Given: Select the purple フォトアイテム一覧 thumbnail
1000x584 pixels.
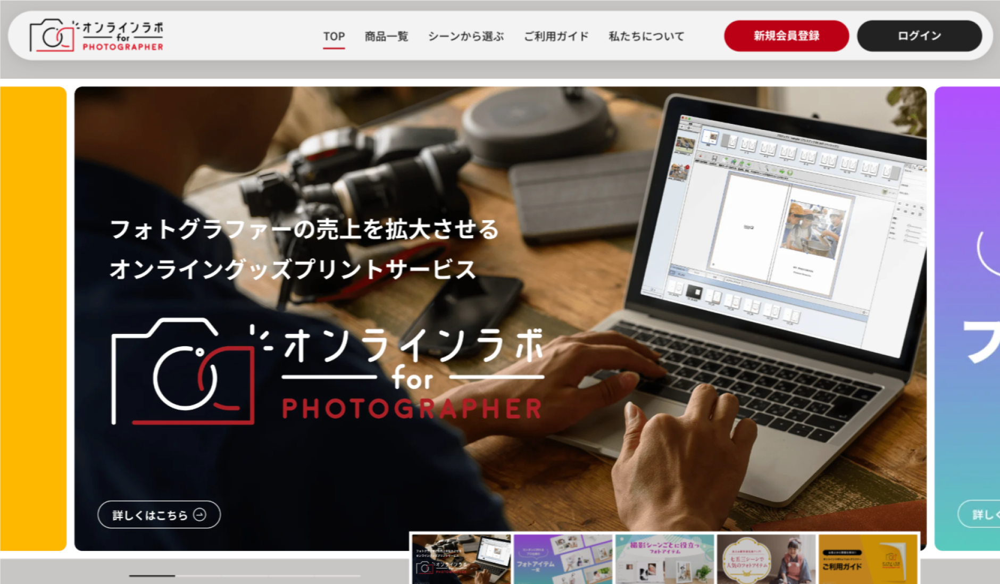Looking at the screenshot, I should [563, 558].
